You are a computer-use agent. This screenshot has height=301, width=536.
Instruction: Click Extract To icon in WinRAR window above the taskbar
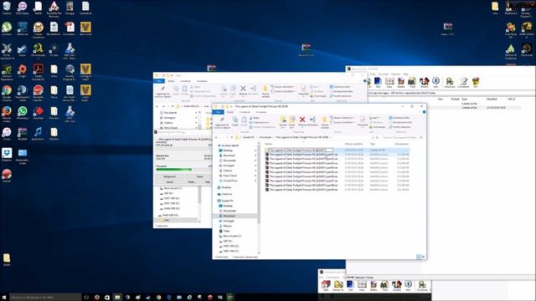338,284
